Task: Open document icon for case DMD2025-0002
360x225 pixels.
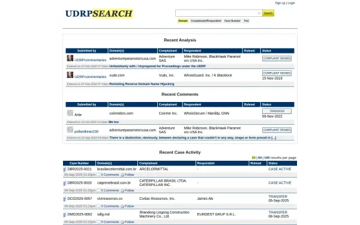Action: click(x=65, y=214)
